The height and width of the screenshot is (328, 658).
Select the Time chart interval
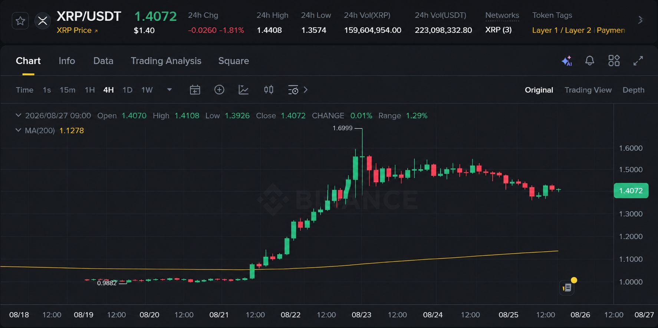(x=24, y=90)
